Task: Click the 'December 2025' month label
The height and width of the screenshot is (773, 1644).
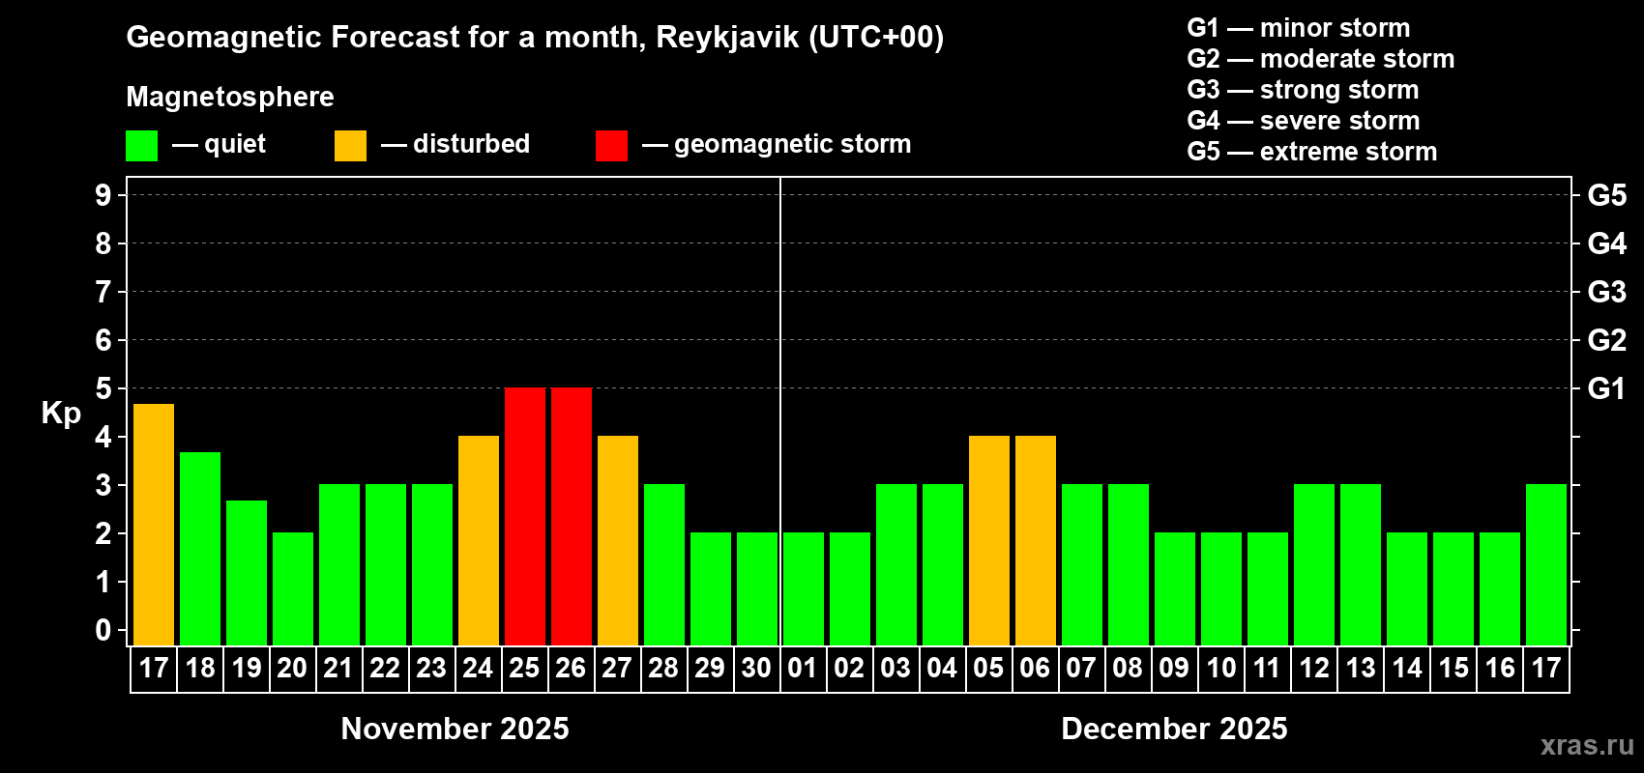Action: (x=1175, y=729)
